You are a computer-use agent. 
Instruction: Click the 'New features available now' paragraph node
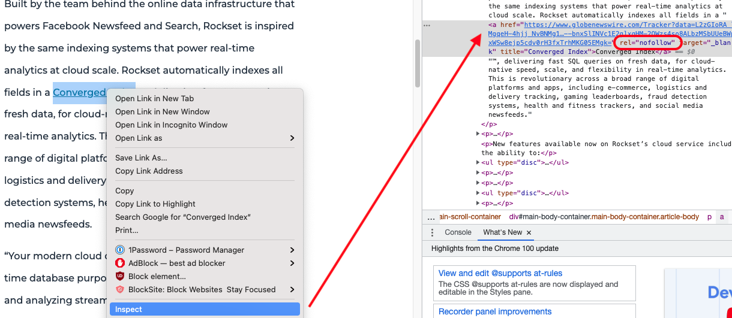pos(606,148)
